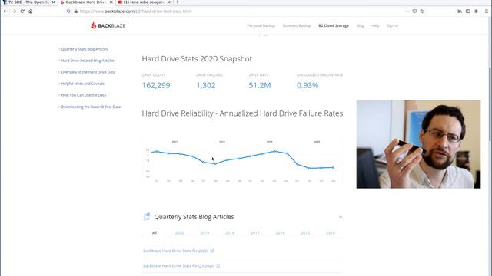492x276 pixels.
Task: Open B2 Cloud Storage in the site navigation
Action: pos(334,25)
